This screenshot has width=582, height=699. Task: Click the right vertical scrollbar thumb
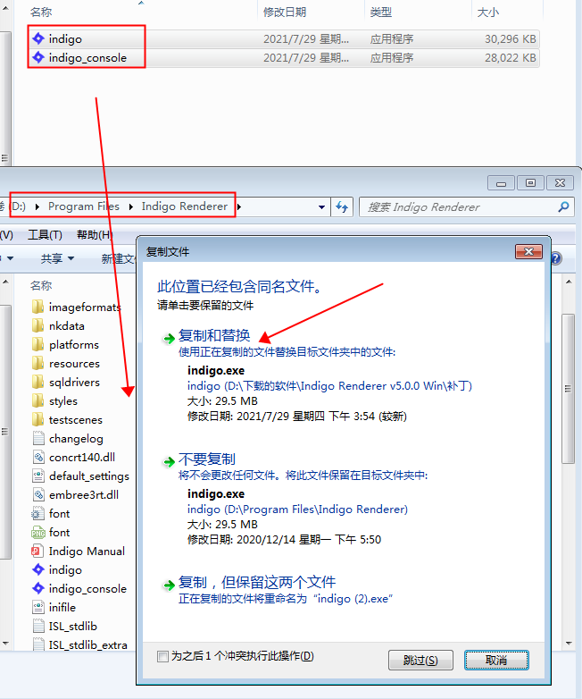pyautogui.click(x=569, y=389)
